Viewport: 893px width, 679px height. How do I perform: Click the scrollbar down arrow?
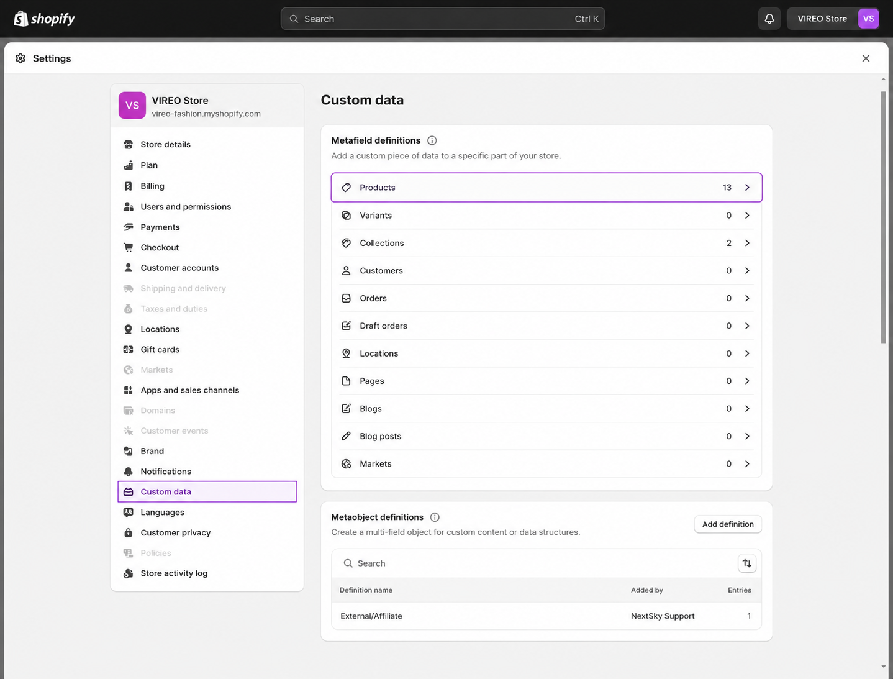[x=883, y=667]
